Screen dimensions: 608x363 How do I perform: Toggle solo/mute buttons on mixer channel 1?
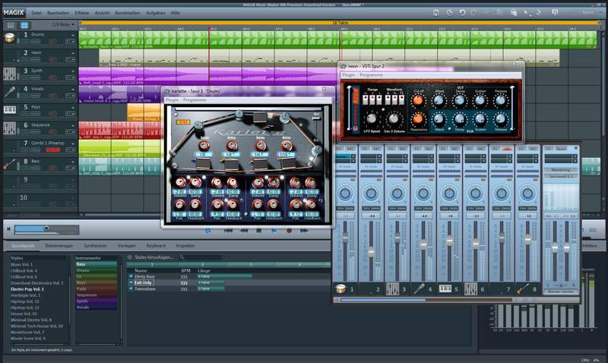point(345,208)
